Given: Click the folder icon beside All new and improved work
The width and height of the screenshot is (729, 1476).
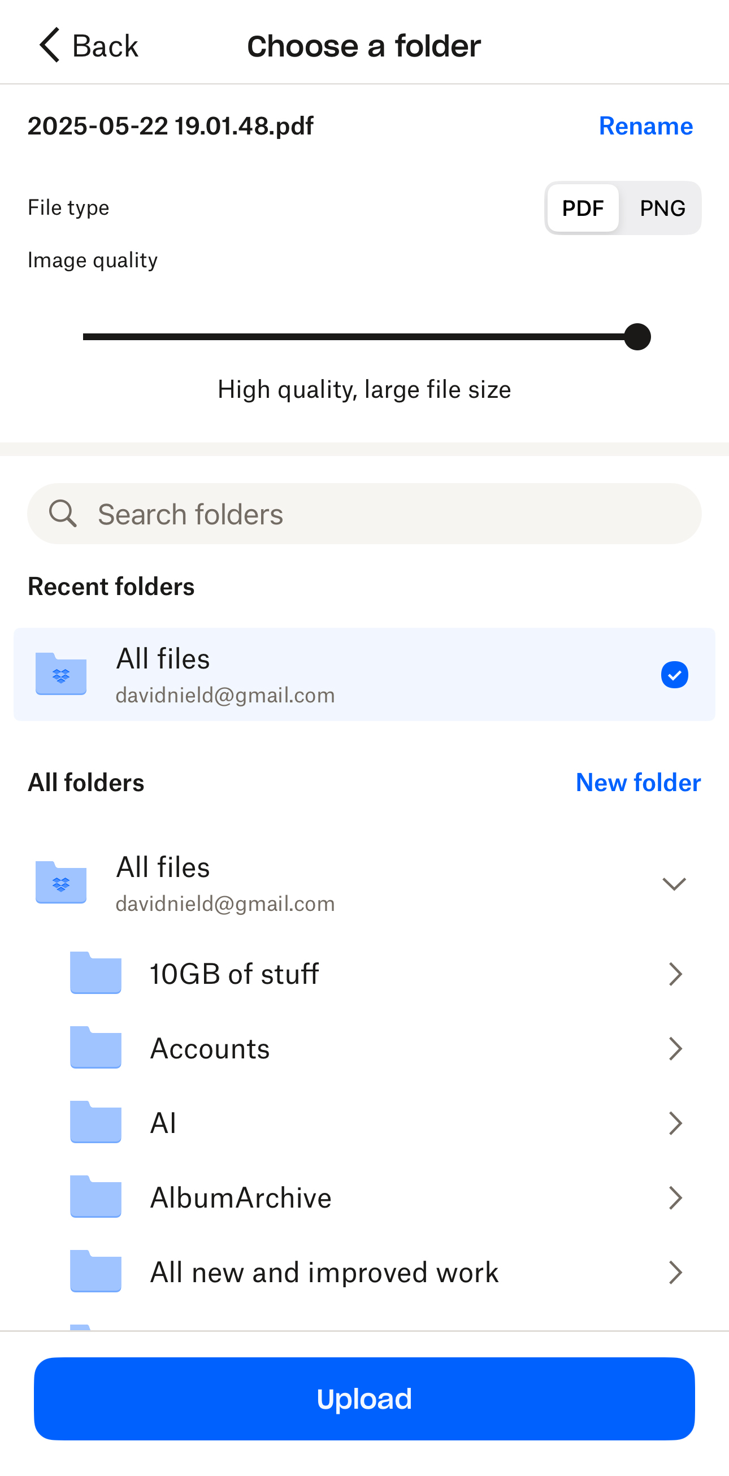Looking at the screenshot, I should click(95, 1271).
